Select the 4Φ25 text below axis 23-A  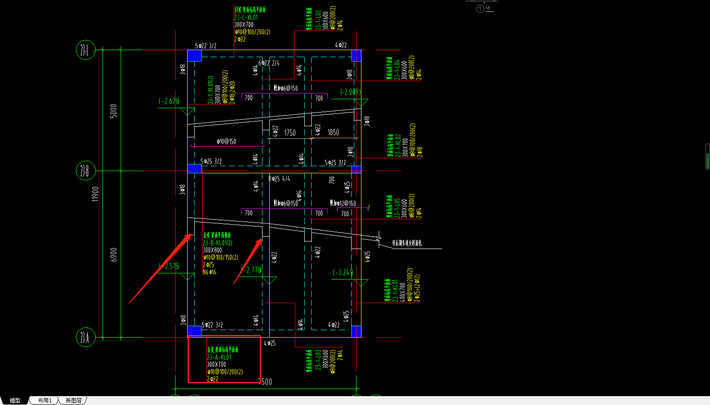270,343
